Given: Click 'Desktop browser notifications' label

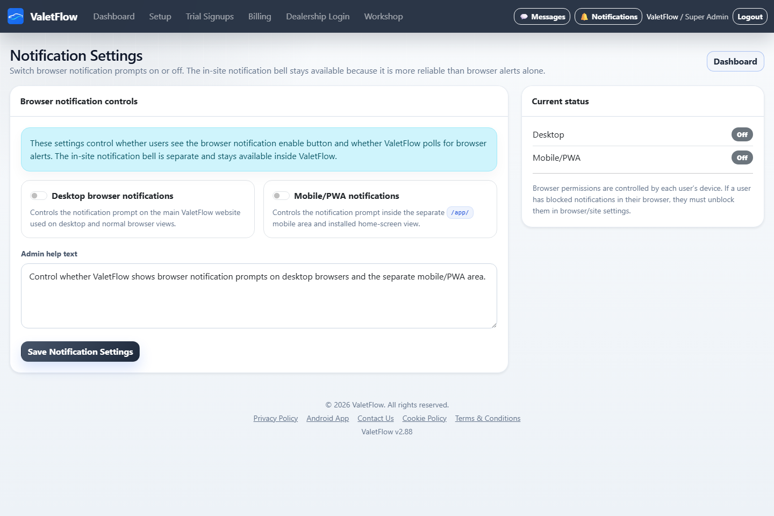Looking at the screenshot, I should point(112,196).
